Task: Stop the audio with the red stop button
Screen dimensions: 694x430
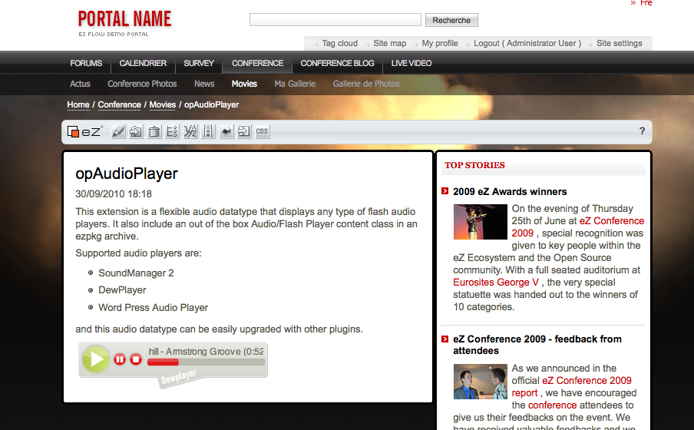Action: [136, 359]
